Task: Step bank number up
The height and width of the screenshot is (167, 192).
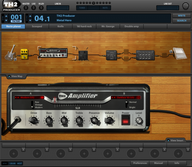Action: [x=6, y=16]
